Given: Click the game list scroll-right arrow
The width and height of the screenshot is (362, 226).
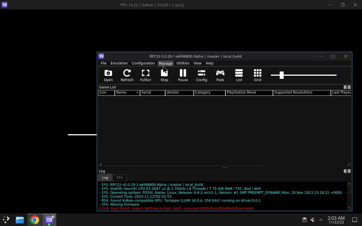Looking at the screenshot, I should point(349,164).
